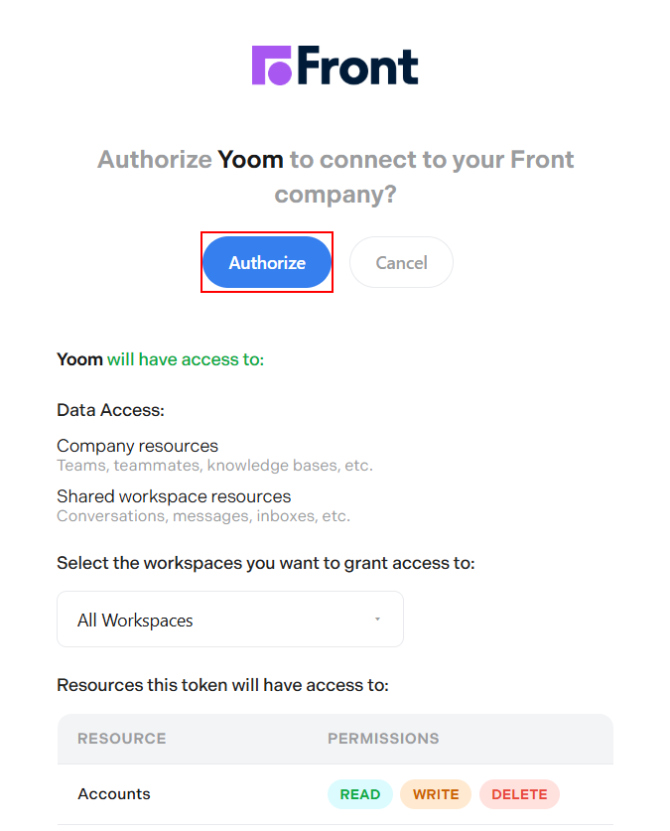The image size is (670, 831).
Task: Click 'Yoom will have access to' text
Action: point(160,359)
